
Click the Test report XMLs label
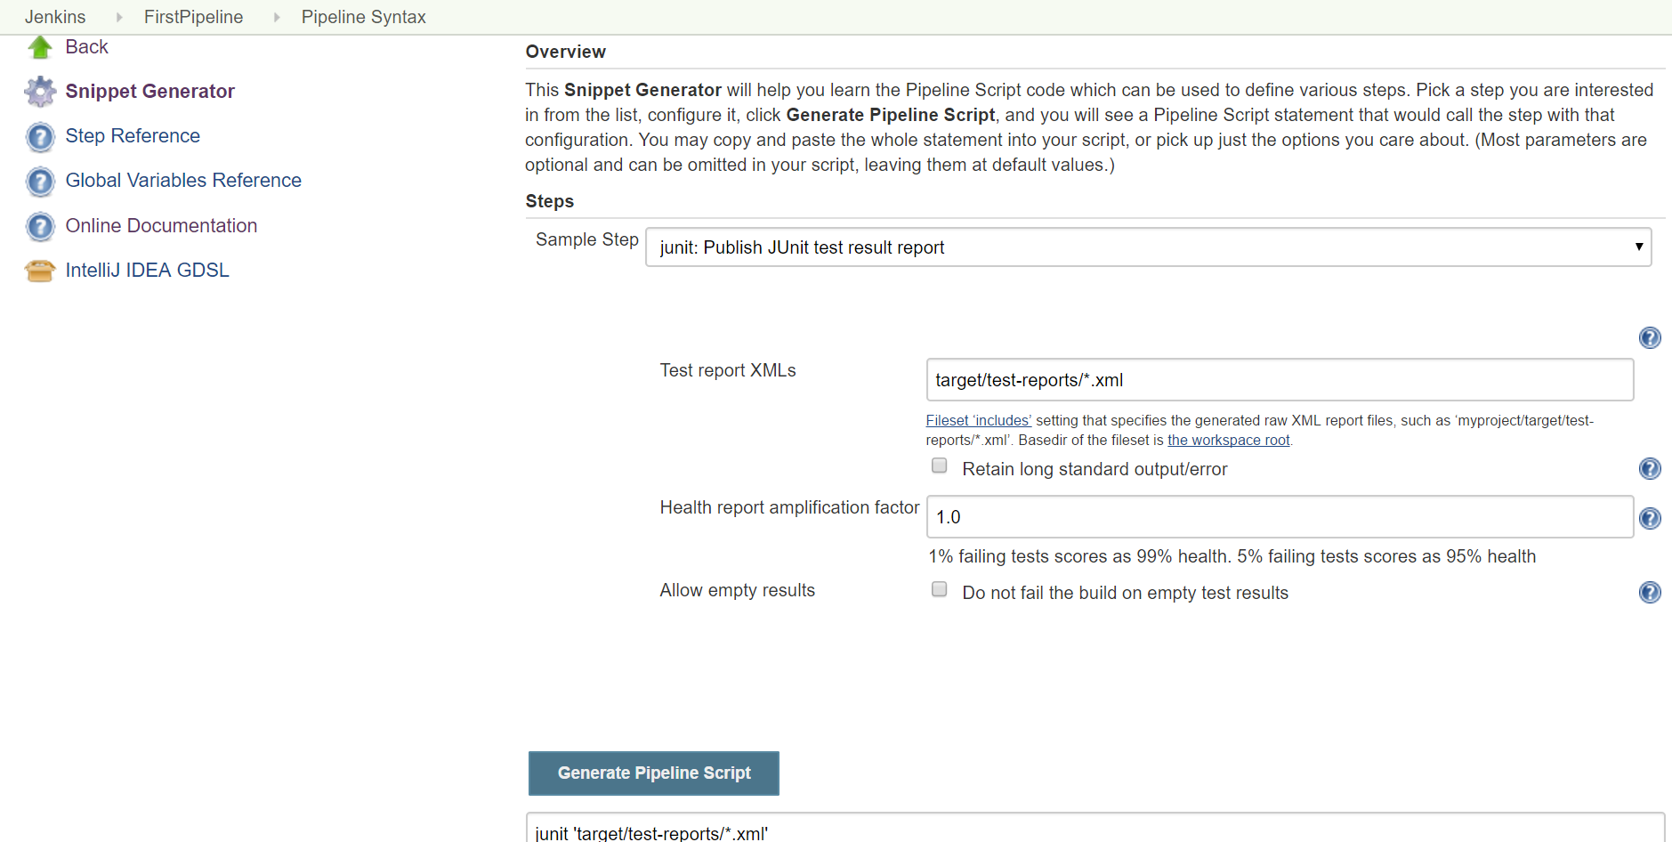[x=728, y=370]
